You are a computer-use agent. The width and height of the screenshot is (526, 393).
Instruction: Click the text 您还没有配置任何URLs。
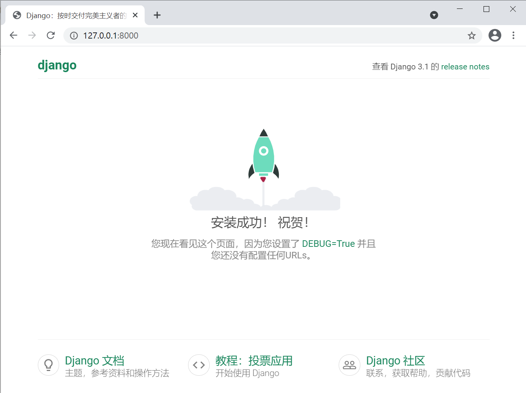(261, 255)
